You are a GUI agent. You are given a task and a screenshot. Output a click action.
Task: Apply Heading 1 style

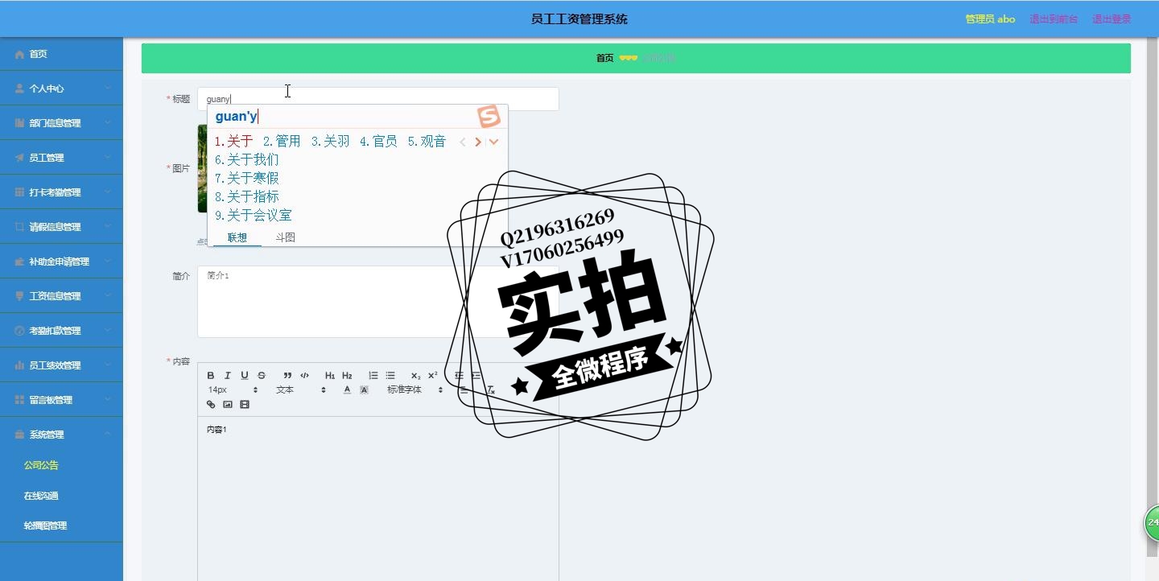tap(330, 376)
